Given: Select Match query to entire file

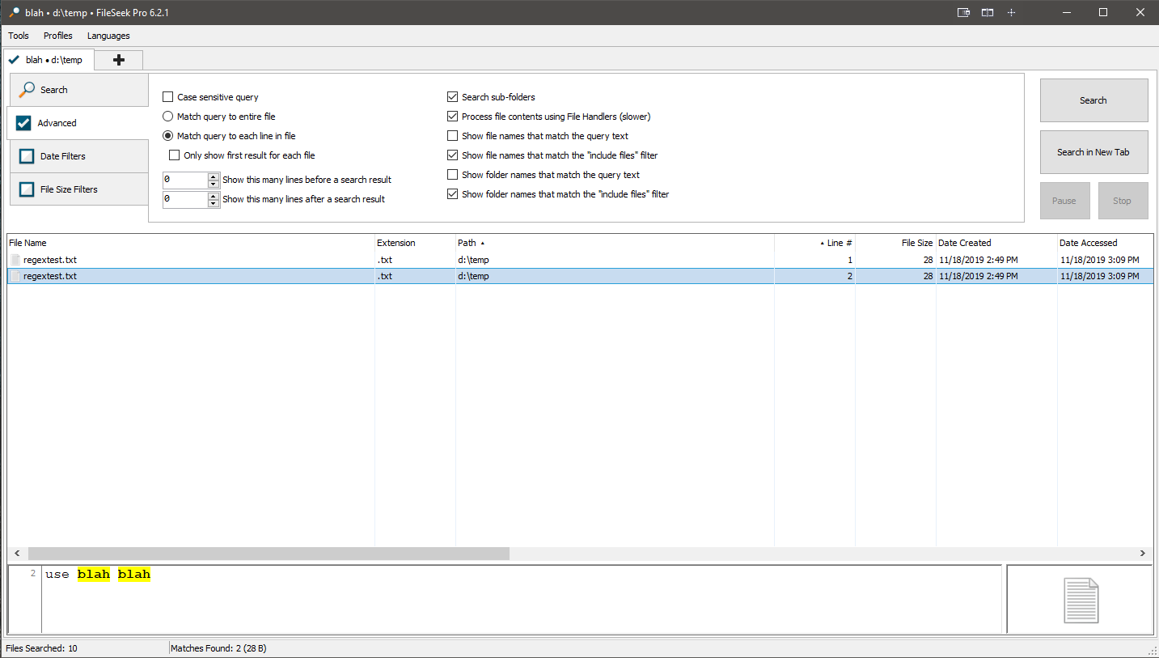Looking at the screenshot, I should pos(168,117).
